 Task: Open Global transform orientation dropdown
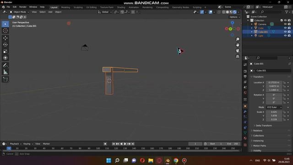[105, 12]
